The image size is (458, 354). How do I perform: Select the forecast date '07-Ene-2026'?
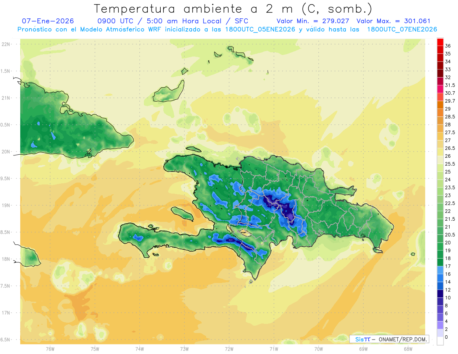click(x=48, y=21)
